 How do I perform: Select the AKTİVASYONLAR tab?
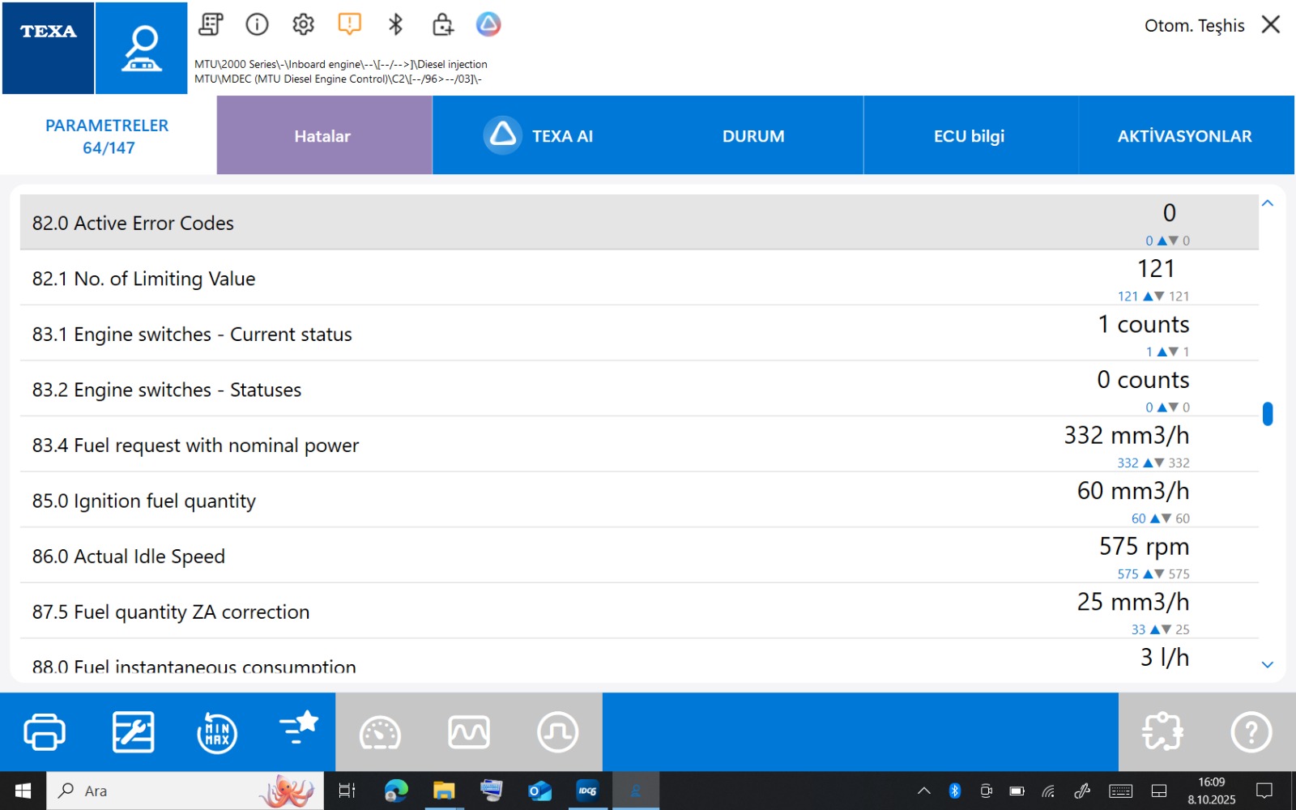(1184, 136)
